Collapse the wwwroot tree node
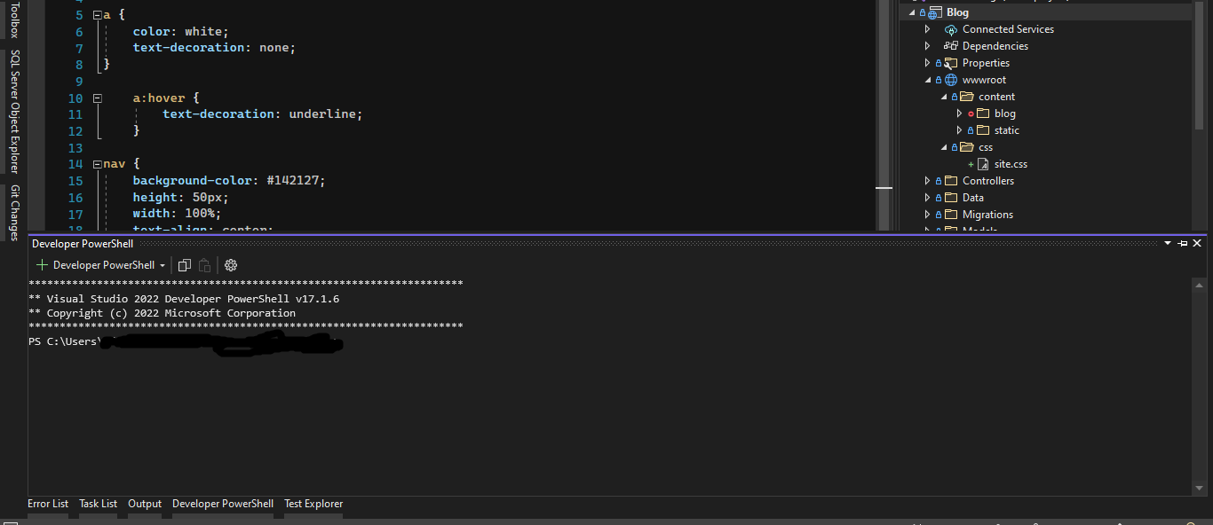The image size is (1213, 525). tap(927, 80)
